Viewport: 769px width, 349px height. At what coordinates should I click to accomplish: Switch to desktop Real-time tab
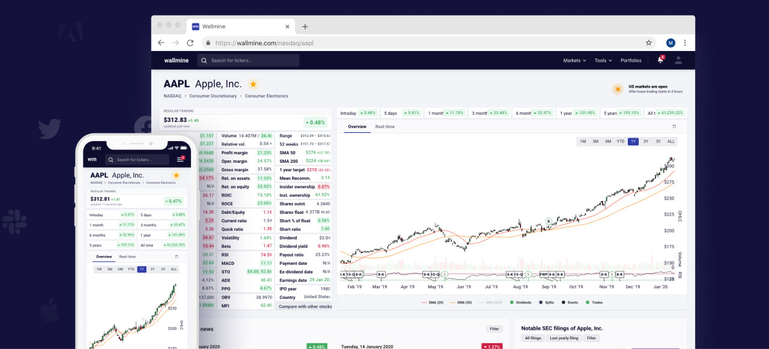click(x=385, y=127)
